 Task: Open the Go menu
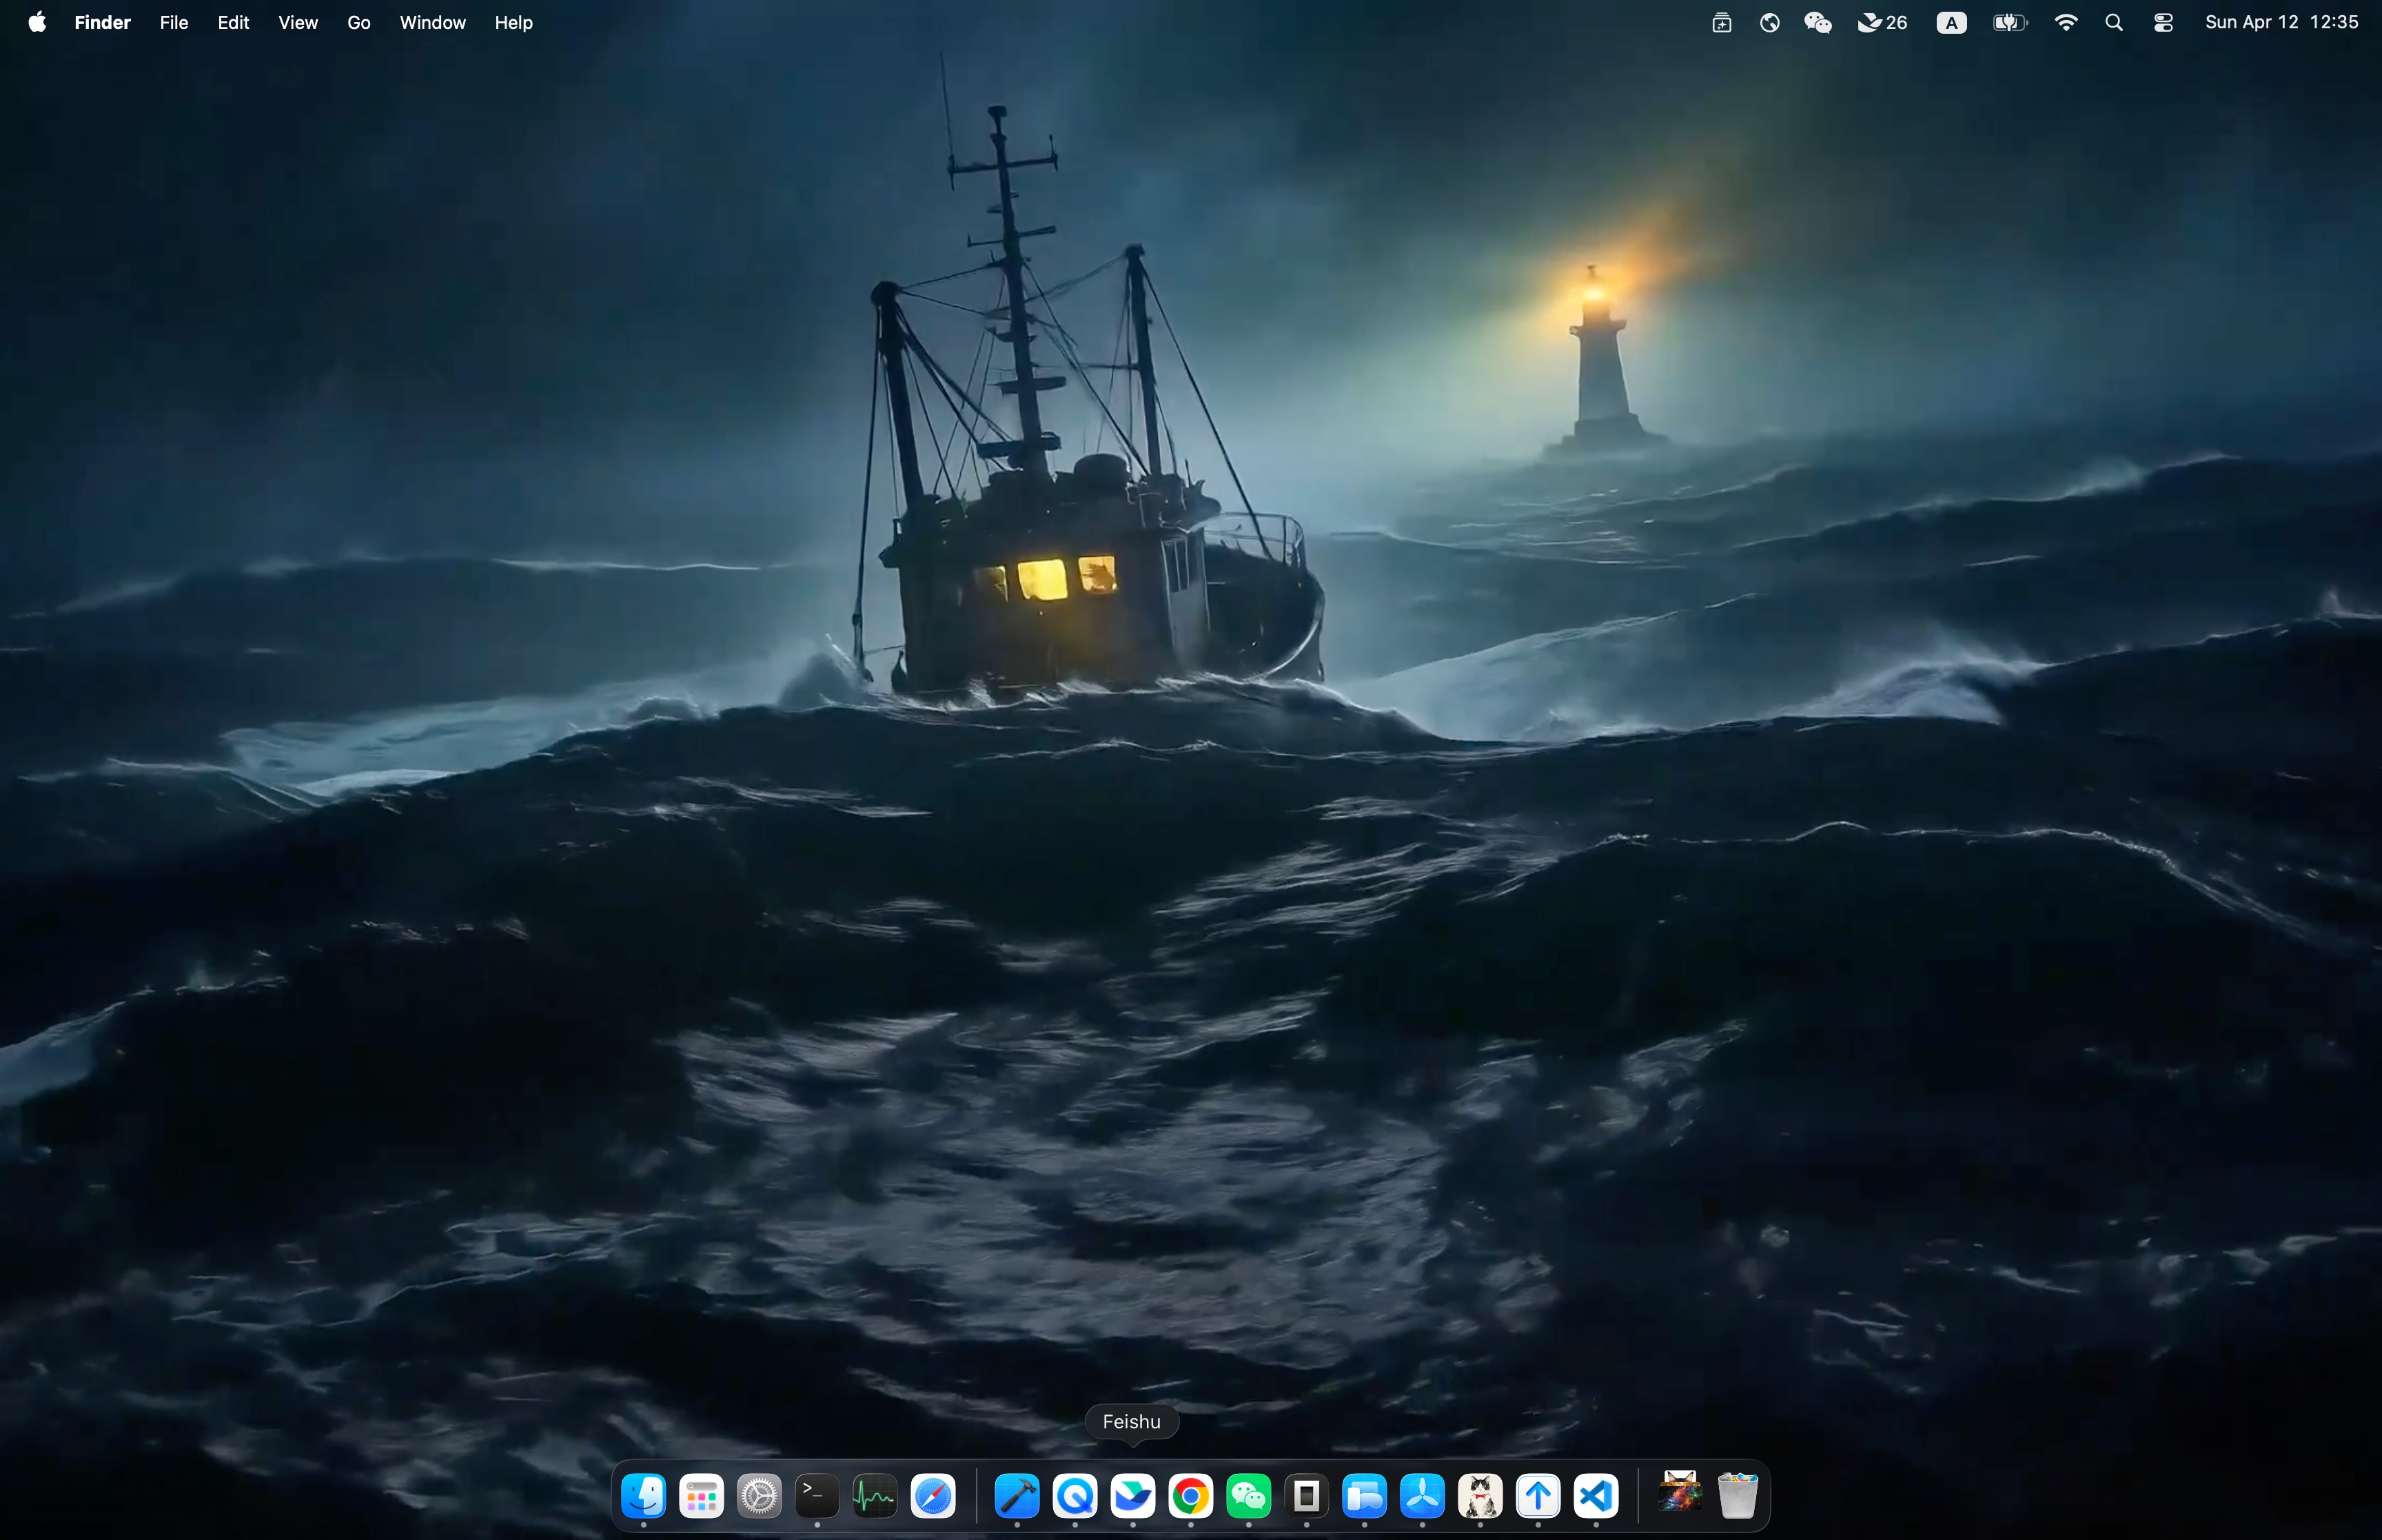(x=359, y=22)
